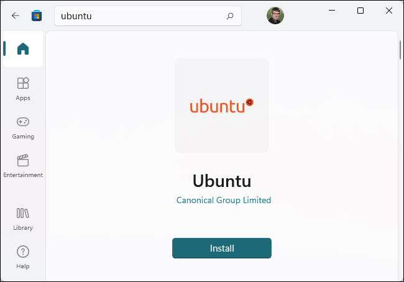Click the magnifier search icon
This screenshot has width=404, height=282.
click(230, 16)
